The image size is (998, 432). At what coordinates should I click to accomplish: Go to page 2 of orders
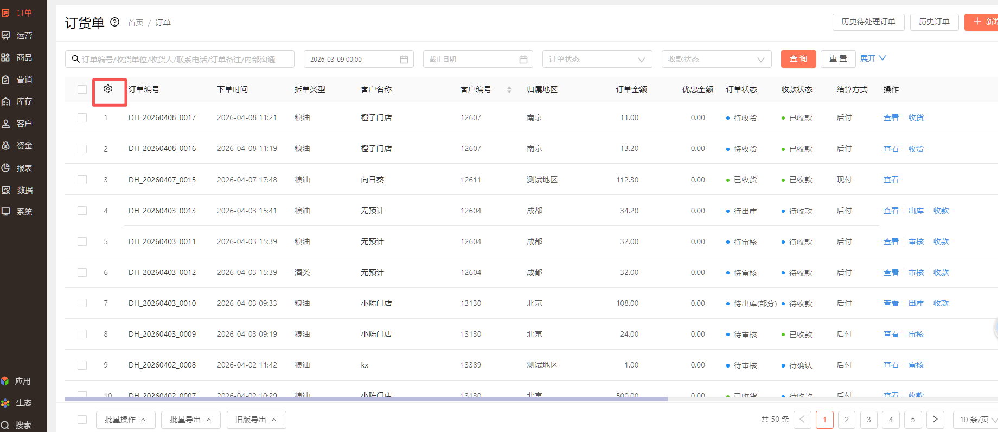point(847,420)
